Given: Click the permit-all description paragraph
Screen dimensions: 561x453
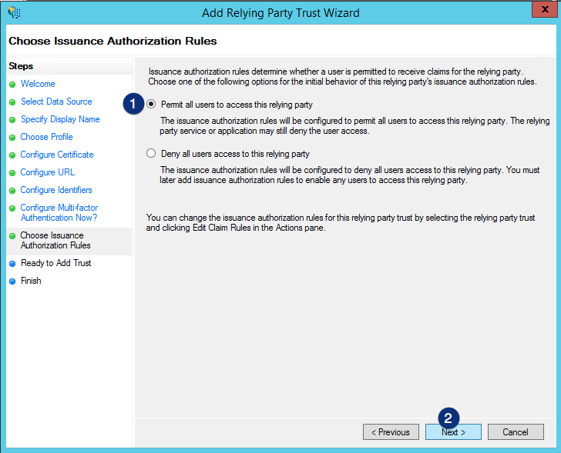Looking at the screenshot, I should (x=354, y=125).
